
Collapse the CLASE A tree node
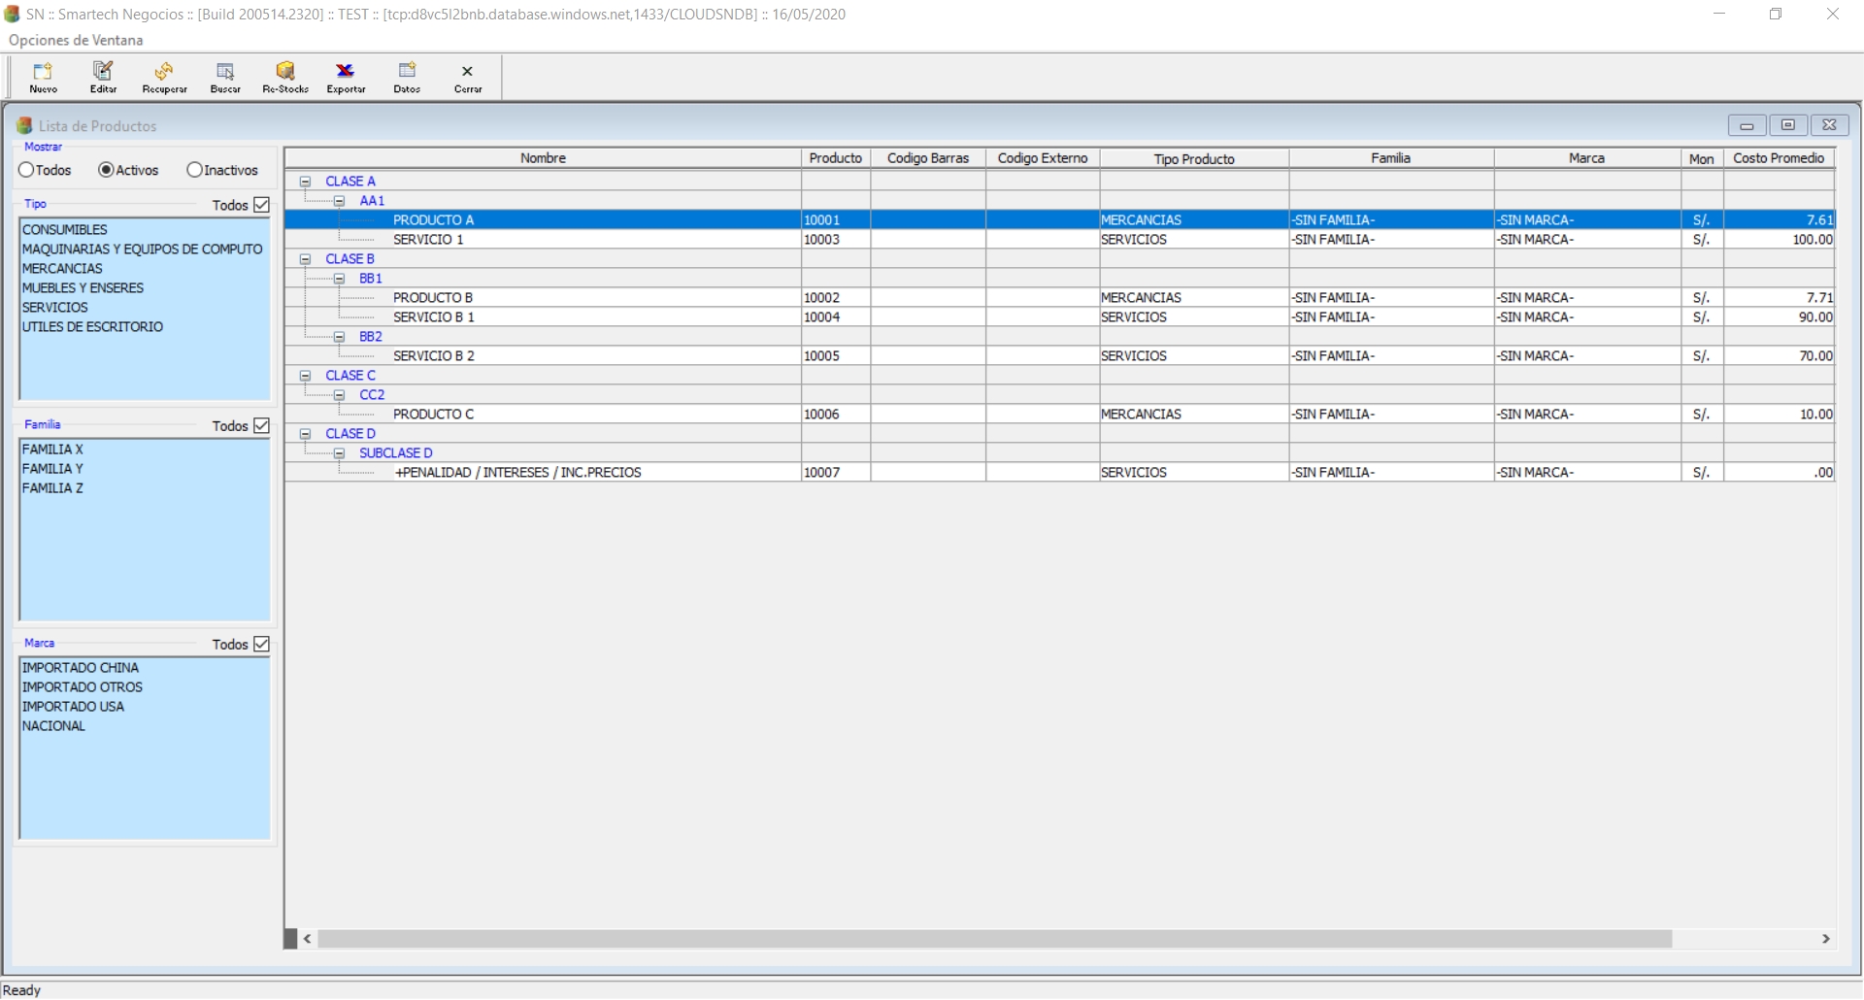(x=305, y=182)
